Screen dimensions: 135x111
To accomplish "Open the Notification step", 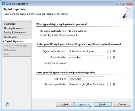I will [x=17, y=50].
